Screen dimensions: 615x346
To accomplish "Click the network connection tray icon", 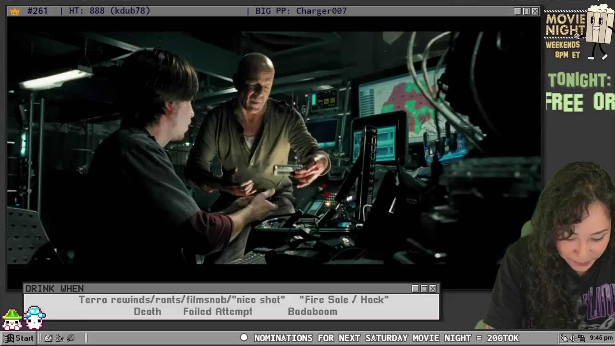I will [581, 338].
